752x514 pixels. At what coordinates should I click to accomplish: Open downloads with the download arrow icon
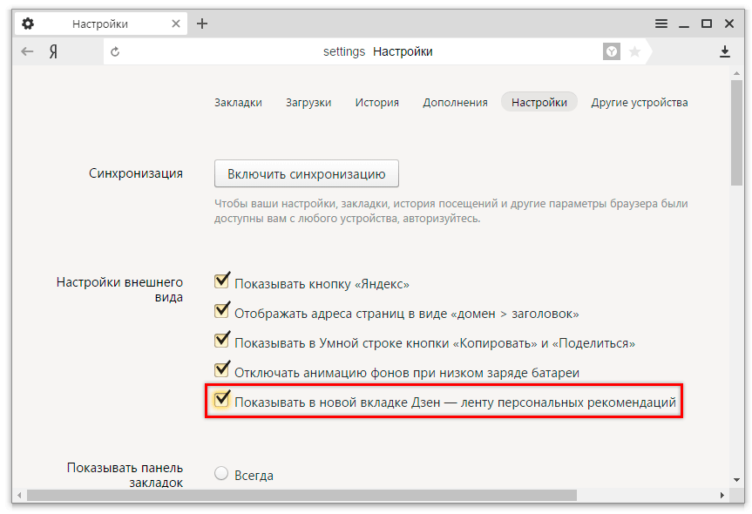pyautogui.click(x=725, y=51)
